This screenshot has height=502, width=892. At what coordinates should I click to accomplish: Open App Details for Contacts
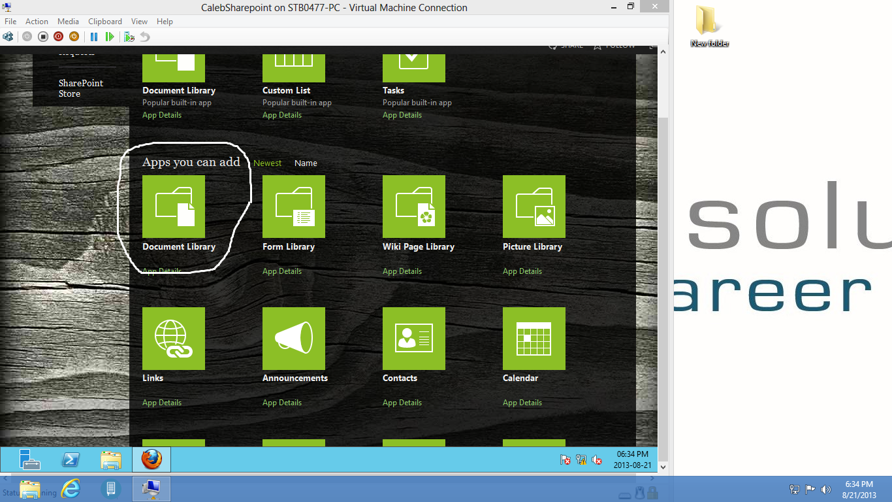(402, 403)
